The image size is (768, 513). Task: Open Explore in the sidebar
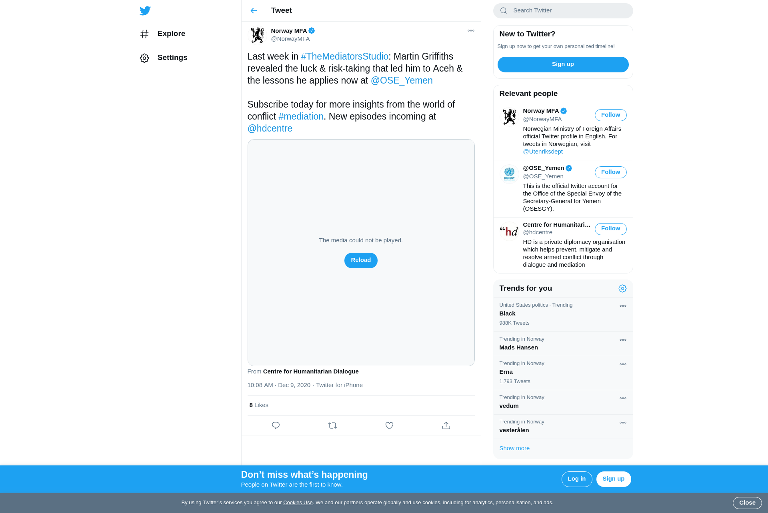tap(163, 34)
